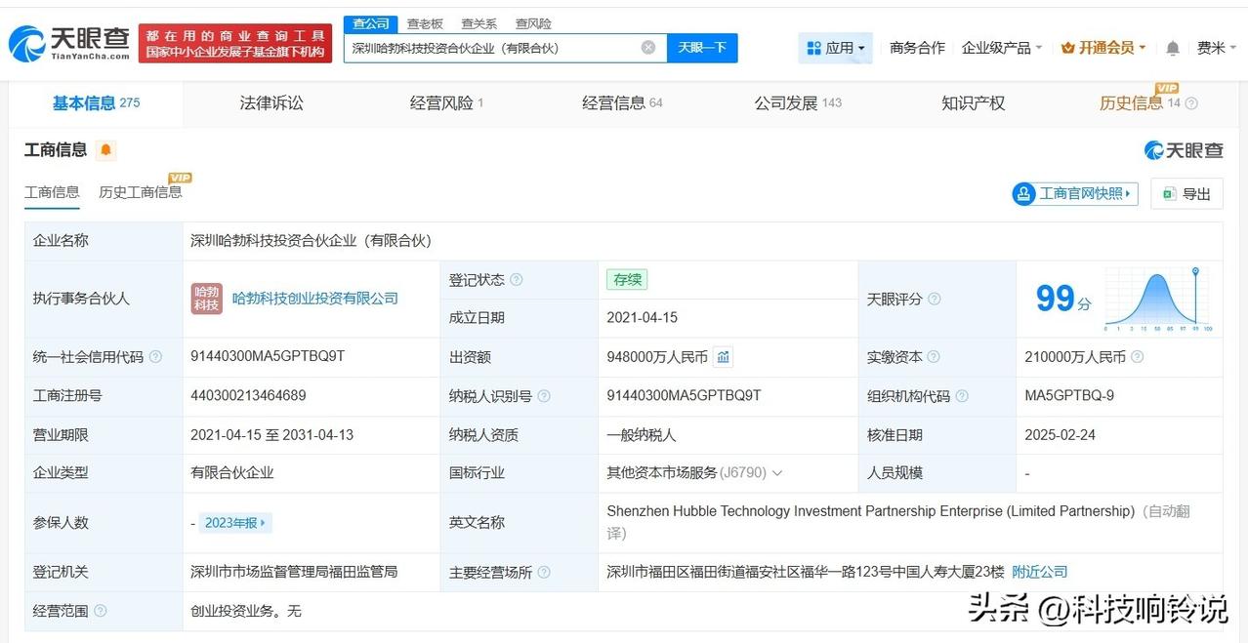The height and width of the screenshot is (643, 1248).
Task: Open help icon next to 天眼评分
Action: point(934,300)
